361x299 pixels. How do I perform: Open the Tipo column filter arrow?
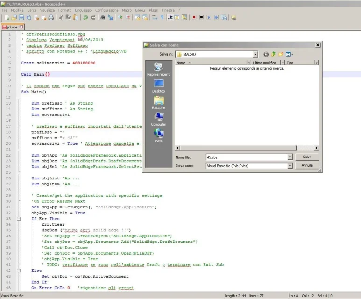click(317, 63)
